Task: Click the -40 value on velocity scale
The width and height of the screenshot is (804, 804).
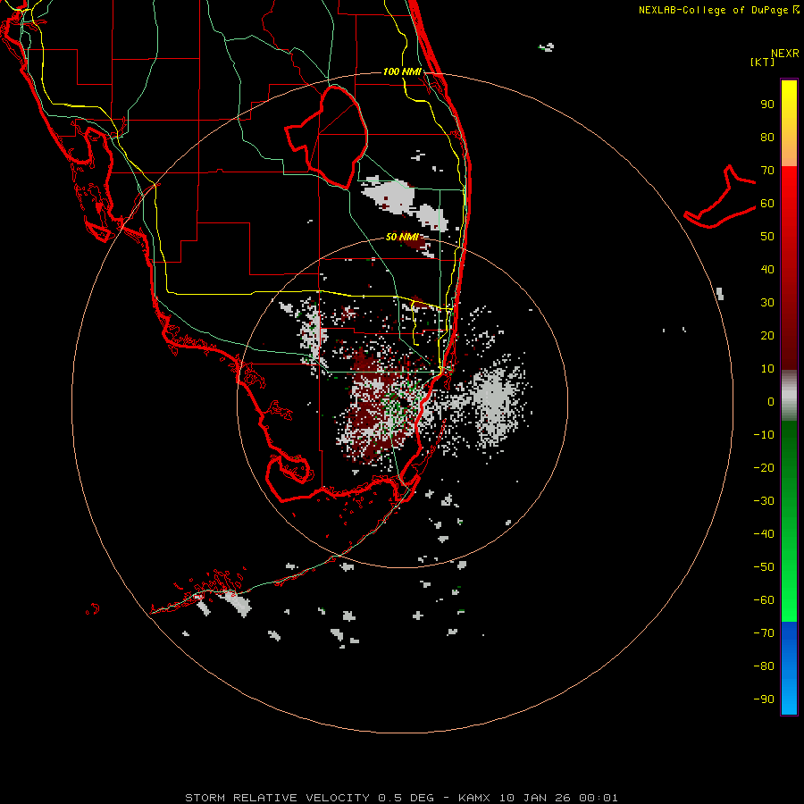Action: (764, 534)
